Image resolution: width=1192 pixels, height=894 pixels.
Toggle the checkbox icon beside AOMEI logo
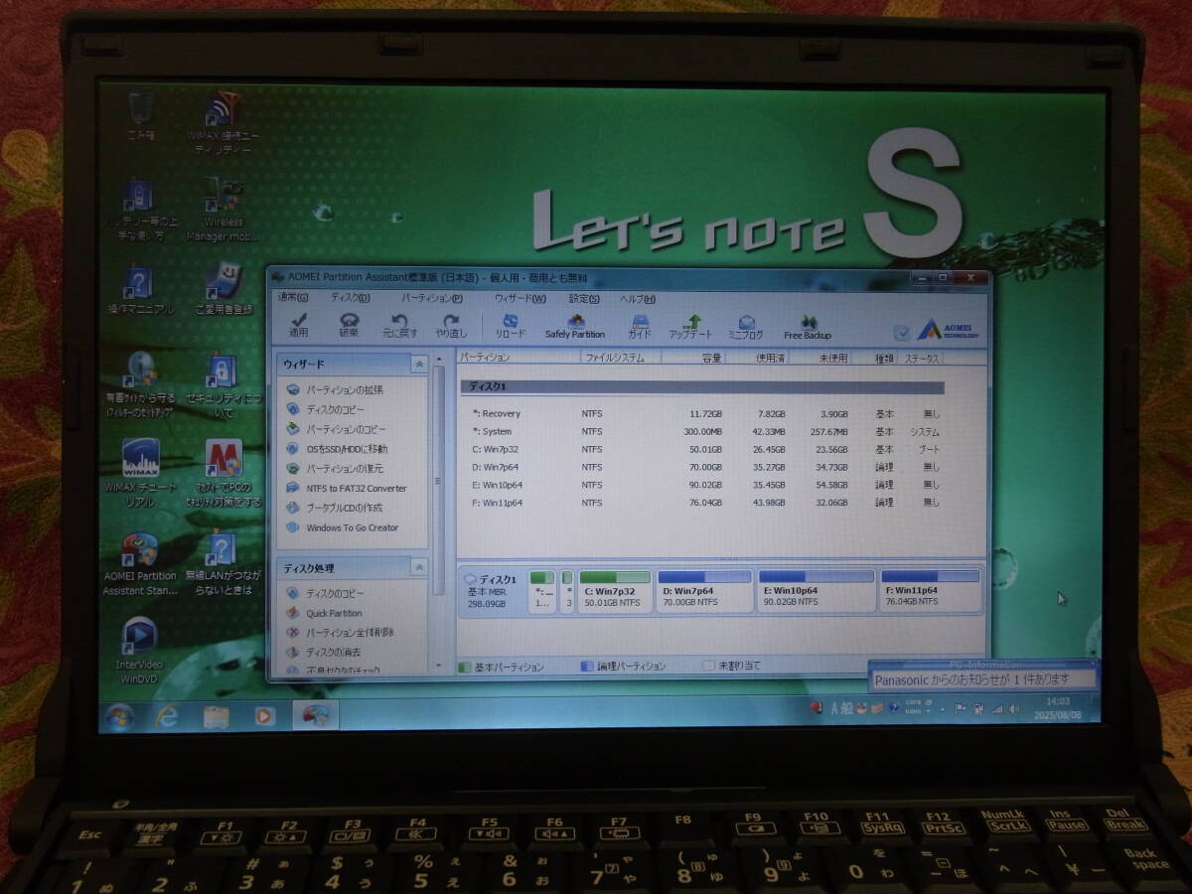click(902, 333)
